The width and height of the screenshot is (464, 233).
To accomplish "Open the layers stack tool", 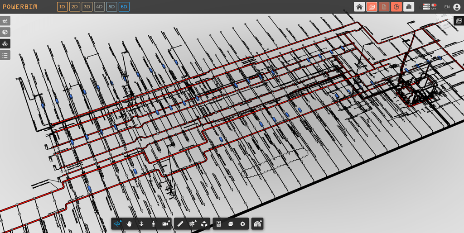I will 231,224.
